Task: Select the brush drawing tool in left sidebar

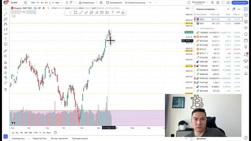Action: click(x=5, y=34)
